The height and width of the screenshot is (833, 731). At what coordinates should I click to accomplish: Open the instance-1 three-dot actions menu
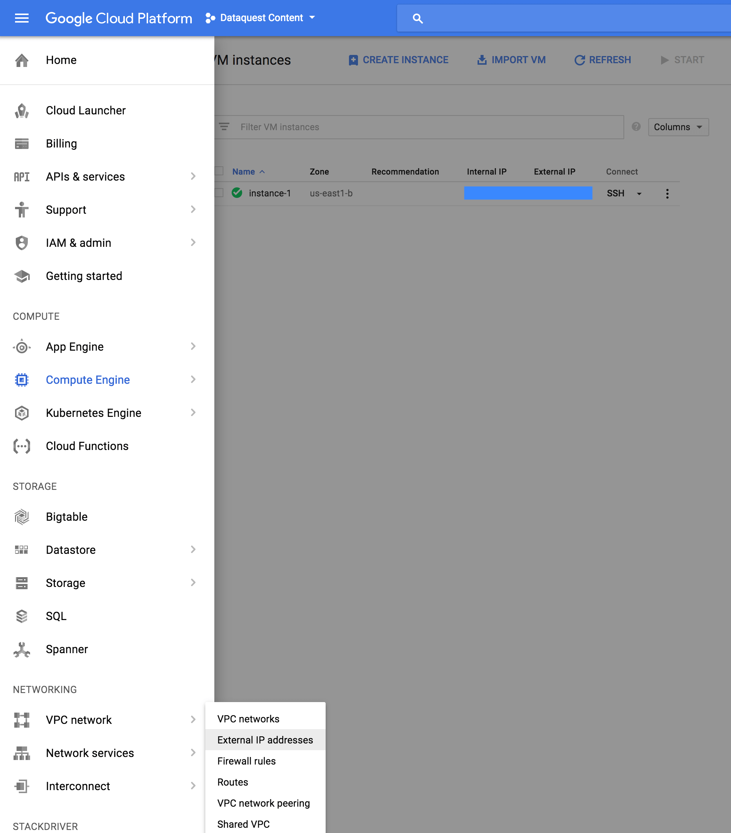coord(667,194)
